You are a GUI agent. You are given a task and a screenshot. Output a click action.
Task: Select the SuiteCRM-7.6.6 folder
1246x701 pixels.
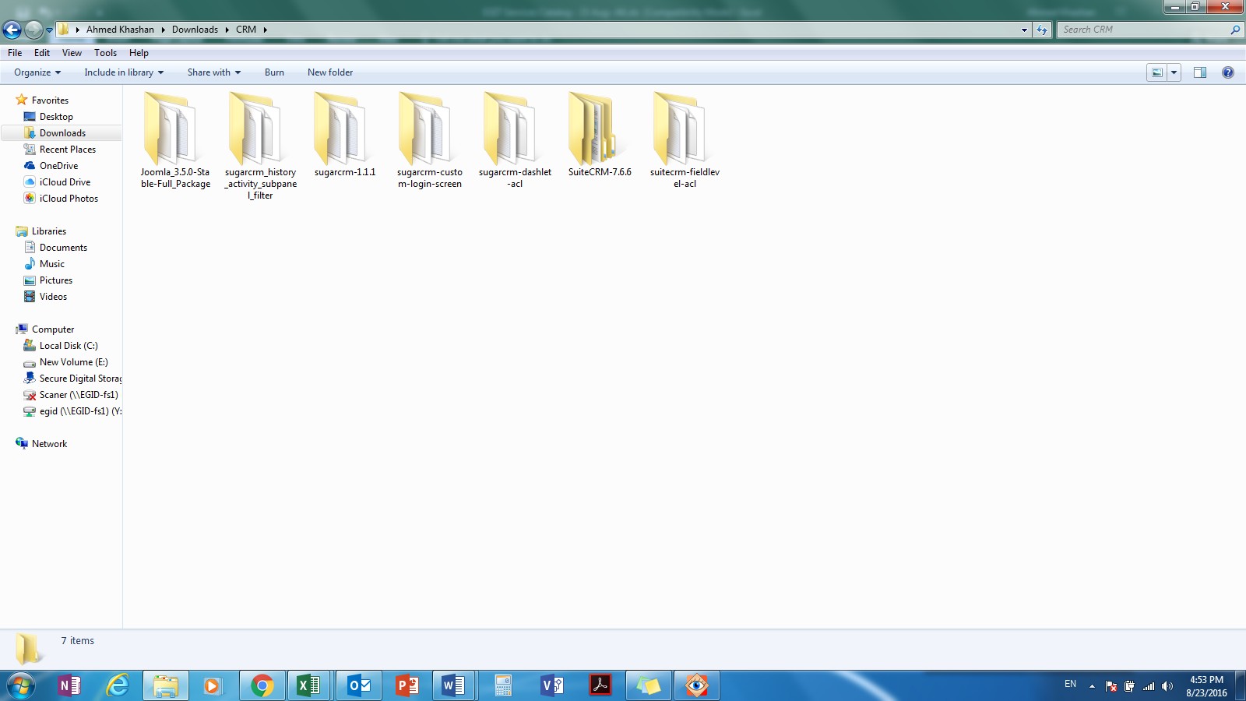click(600, 135)
